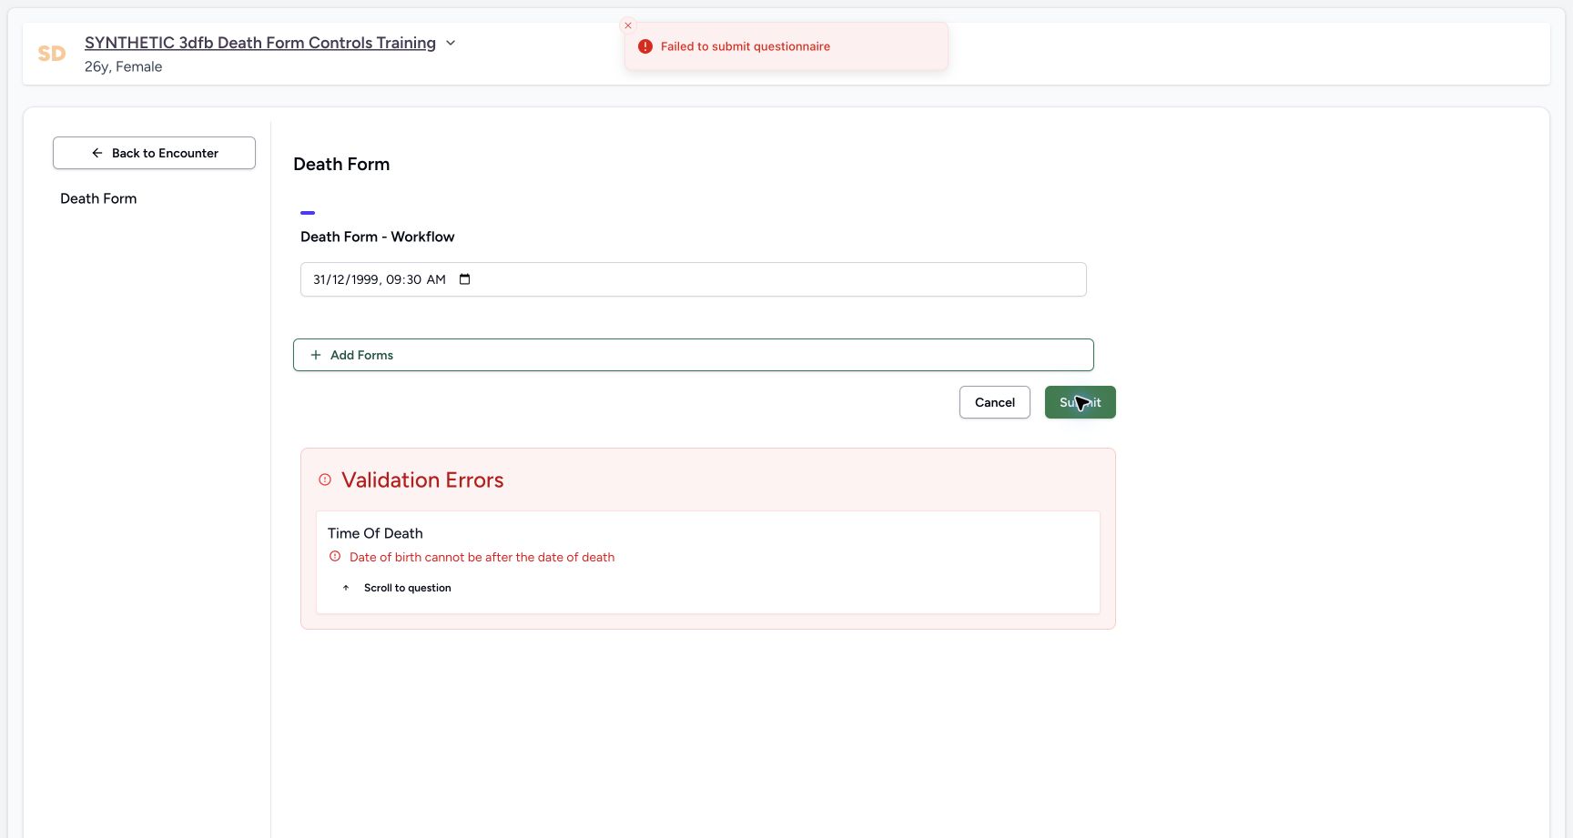Cancel the Death Form
1573x838 pixels.
point(995,402)
